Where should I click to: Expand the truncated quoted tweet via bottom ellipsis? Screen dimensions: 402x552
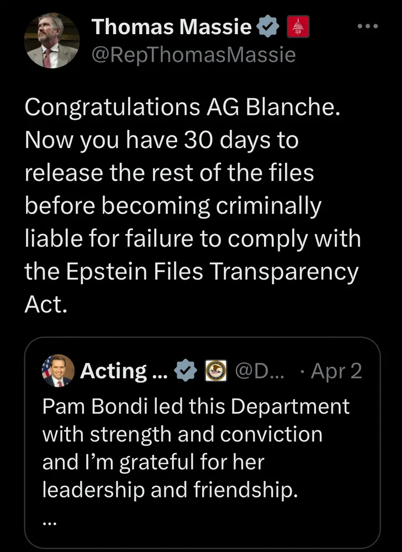tap(50, 521)
